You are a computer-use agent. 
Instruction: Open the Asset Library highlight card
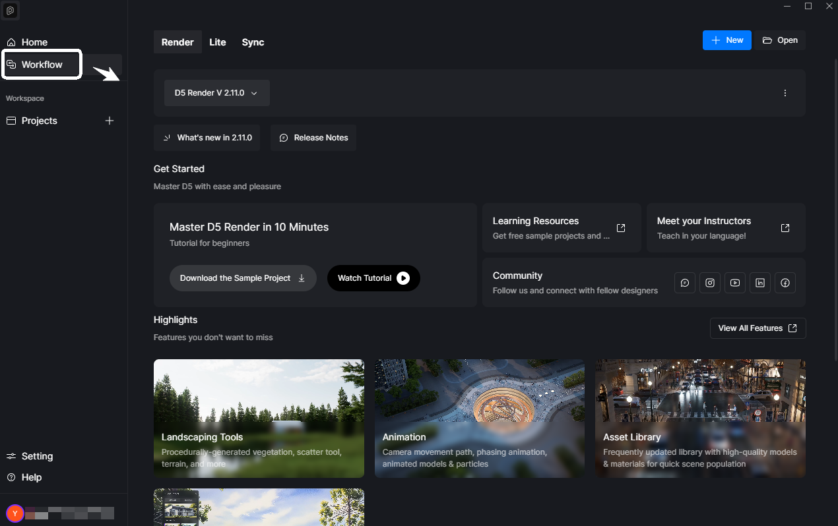pyautogui.click(x=700, y=419)
